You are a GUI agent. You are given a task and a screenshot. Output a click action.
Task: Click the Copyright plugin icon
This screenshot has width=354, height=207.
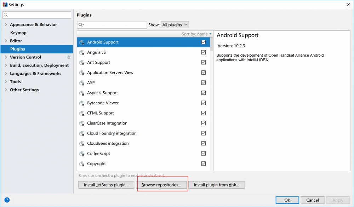[x=82, y=164]
